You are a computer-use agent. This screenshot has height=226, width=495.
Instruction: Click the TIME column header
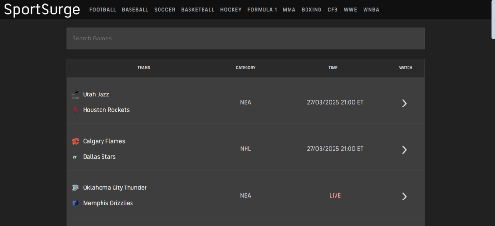coord(333,67)
